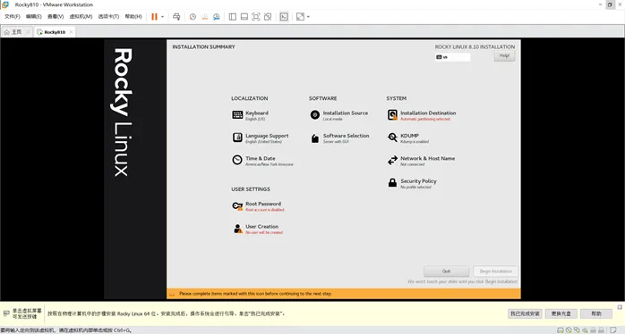Click the us keyboard layout indicator

point(452,57)
